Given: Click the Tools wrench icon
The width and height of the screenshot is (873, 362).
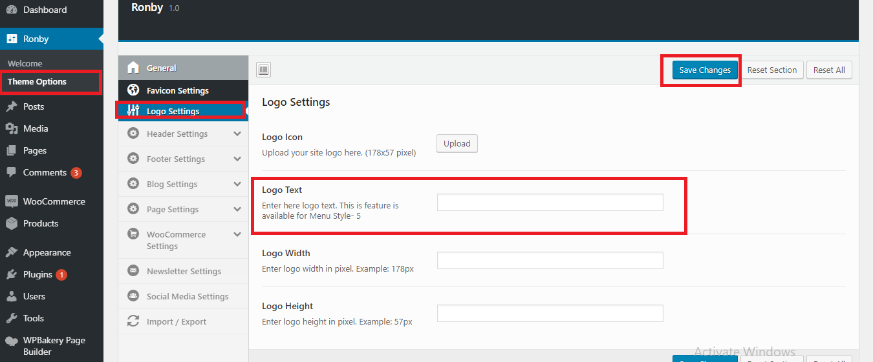Looking at the screenshot, I should 12,318.
